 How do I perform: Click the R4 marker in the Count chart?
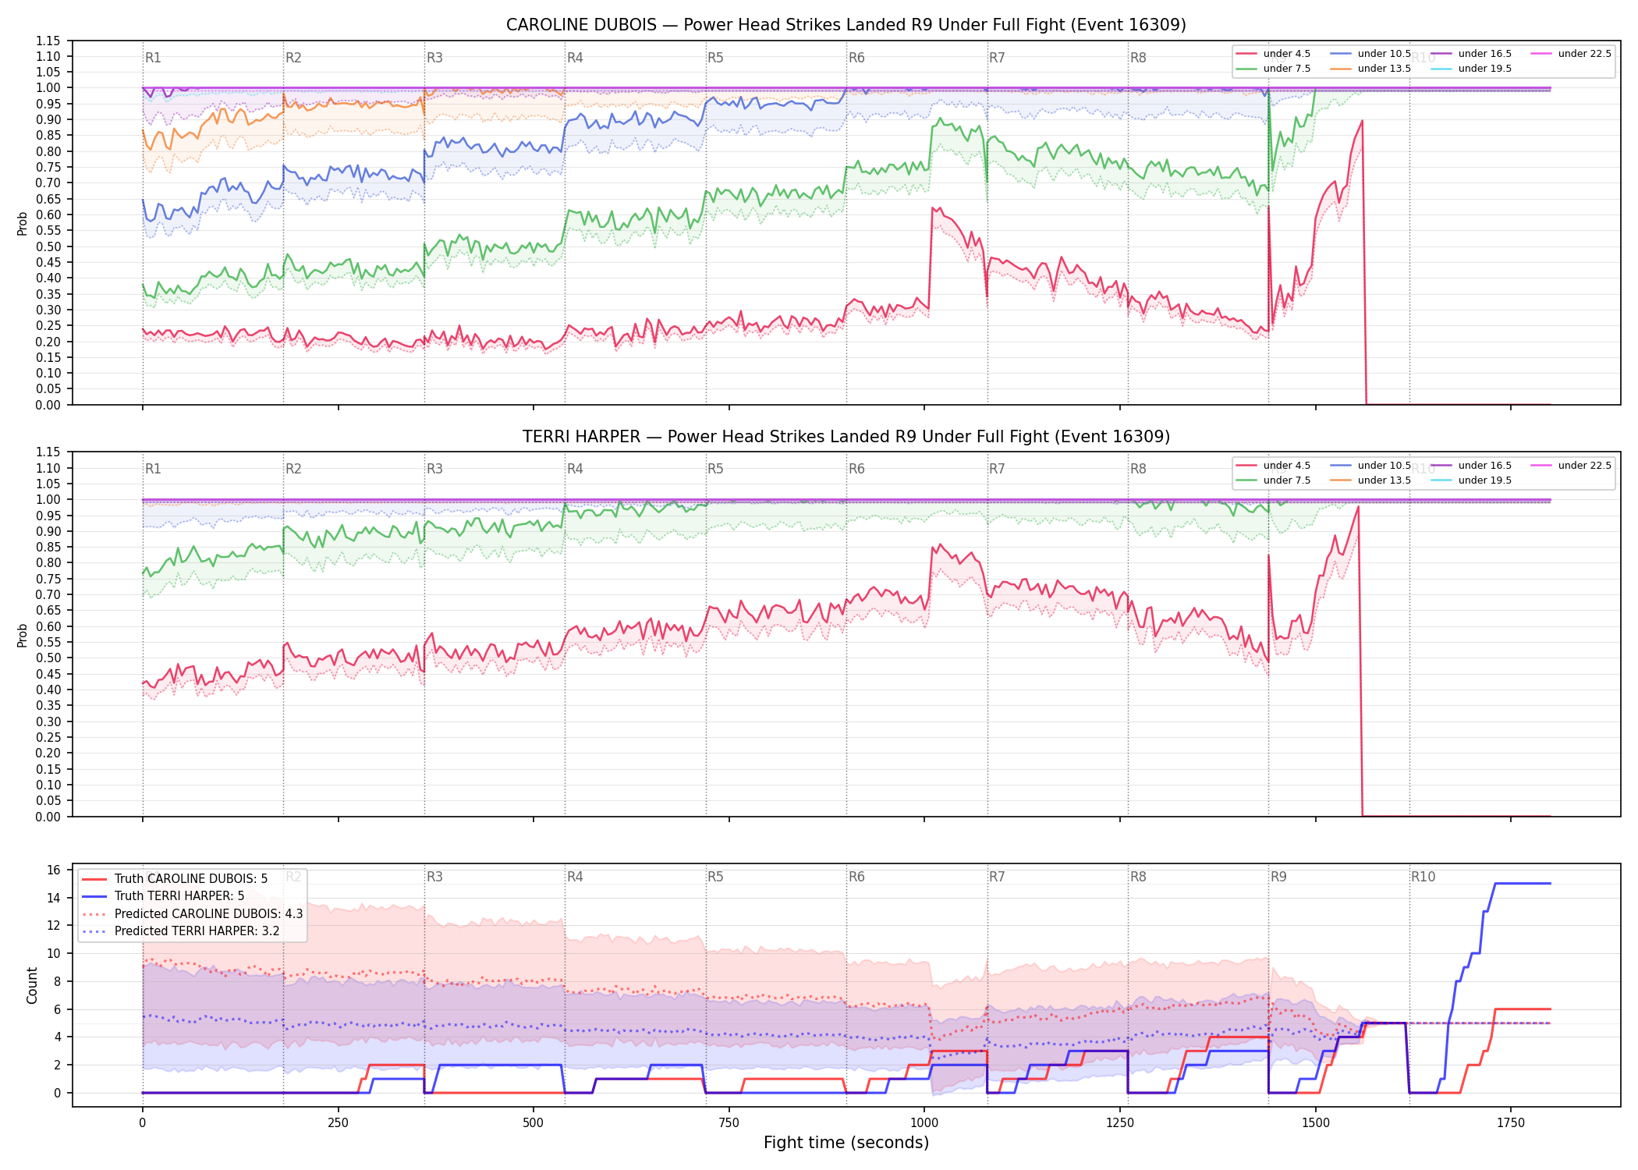(575, 877)
